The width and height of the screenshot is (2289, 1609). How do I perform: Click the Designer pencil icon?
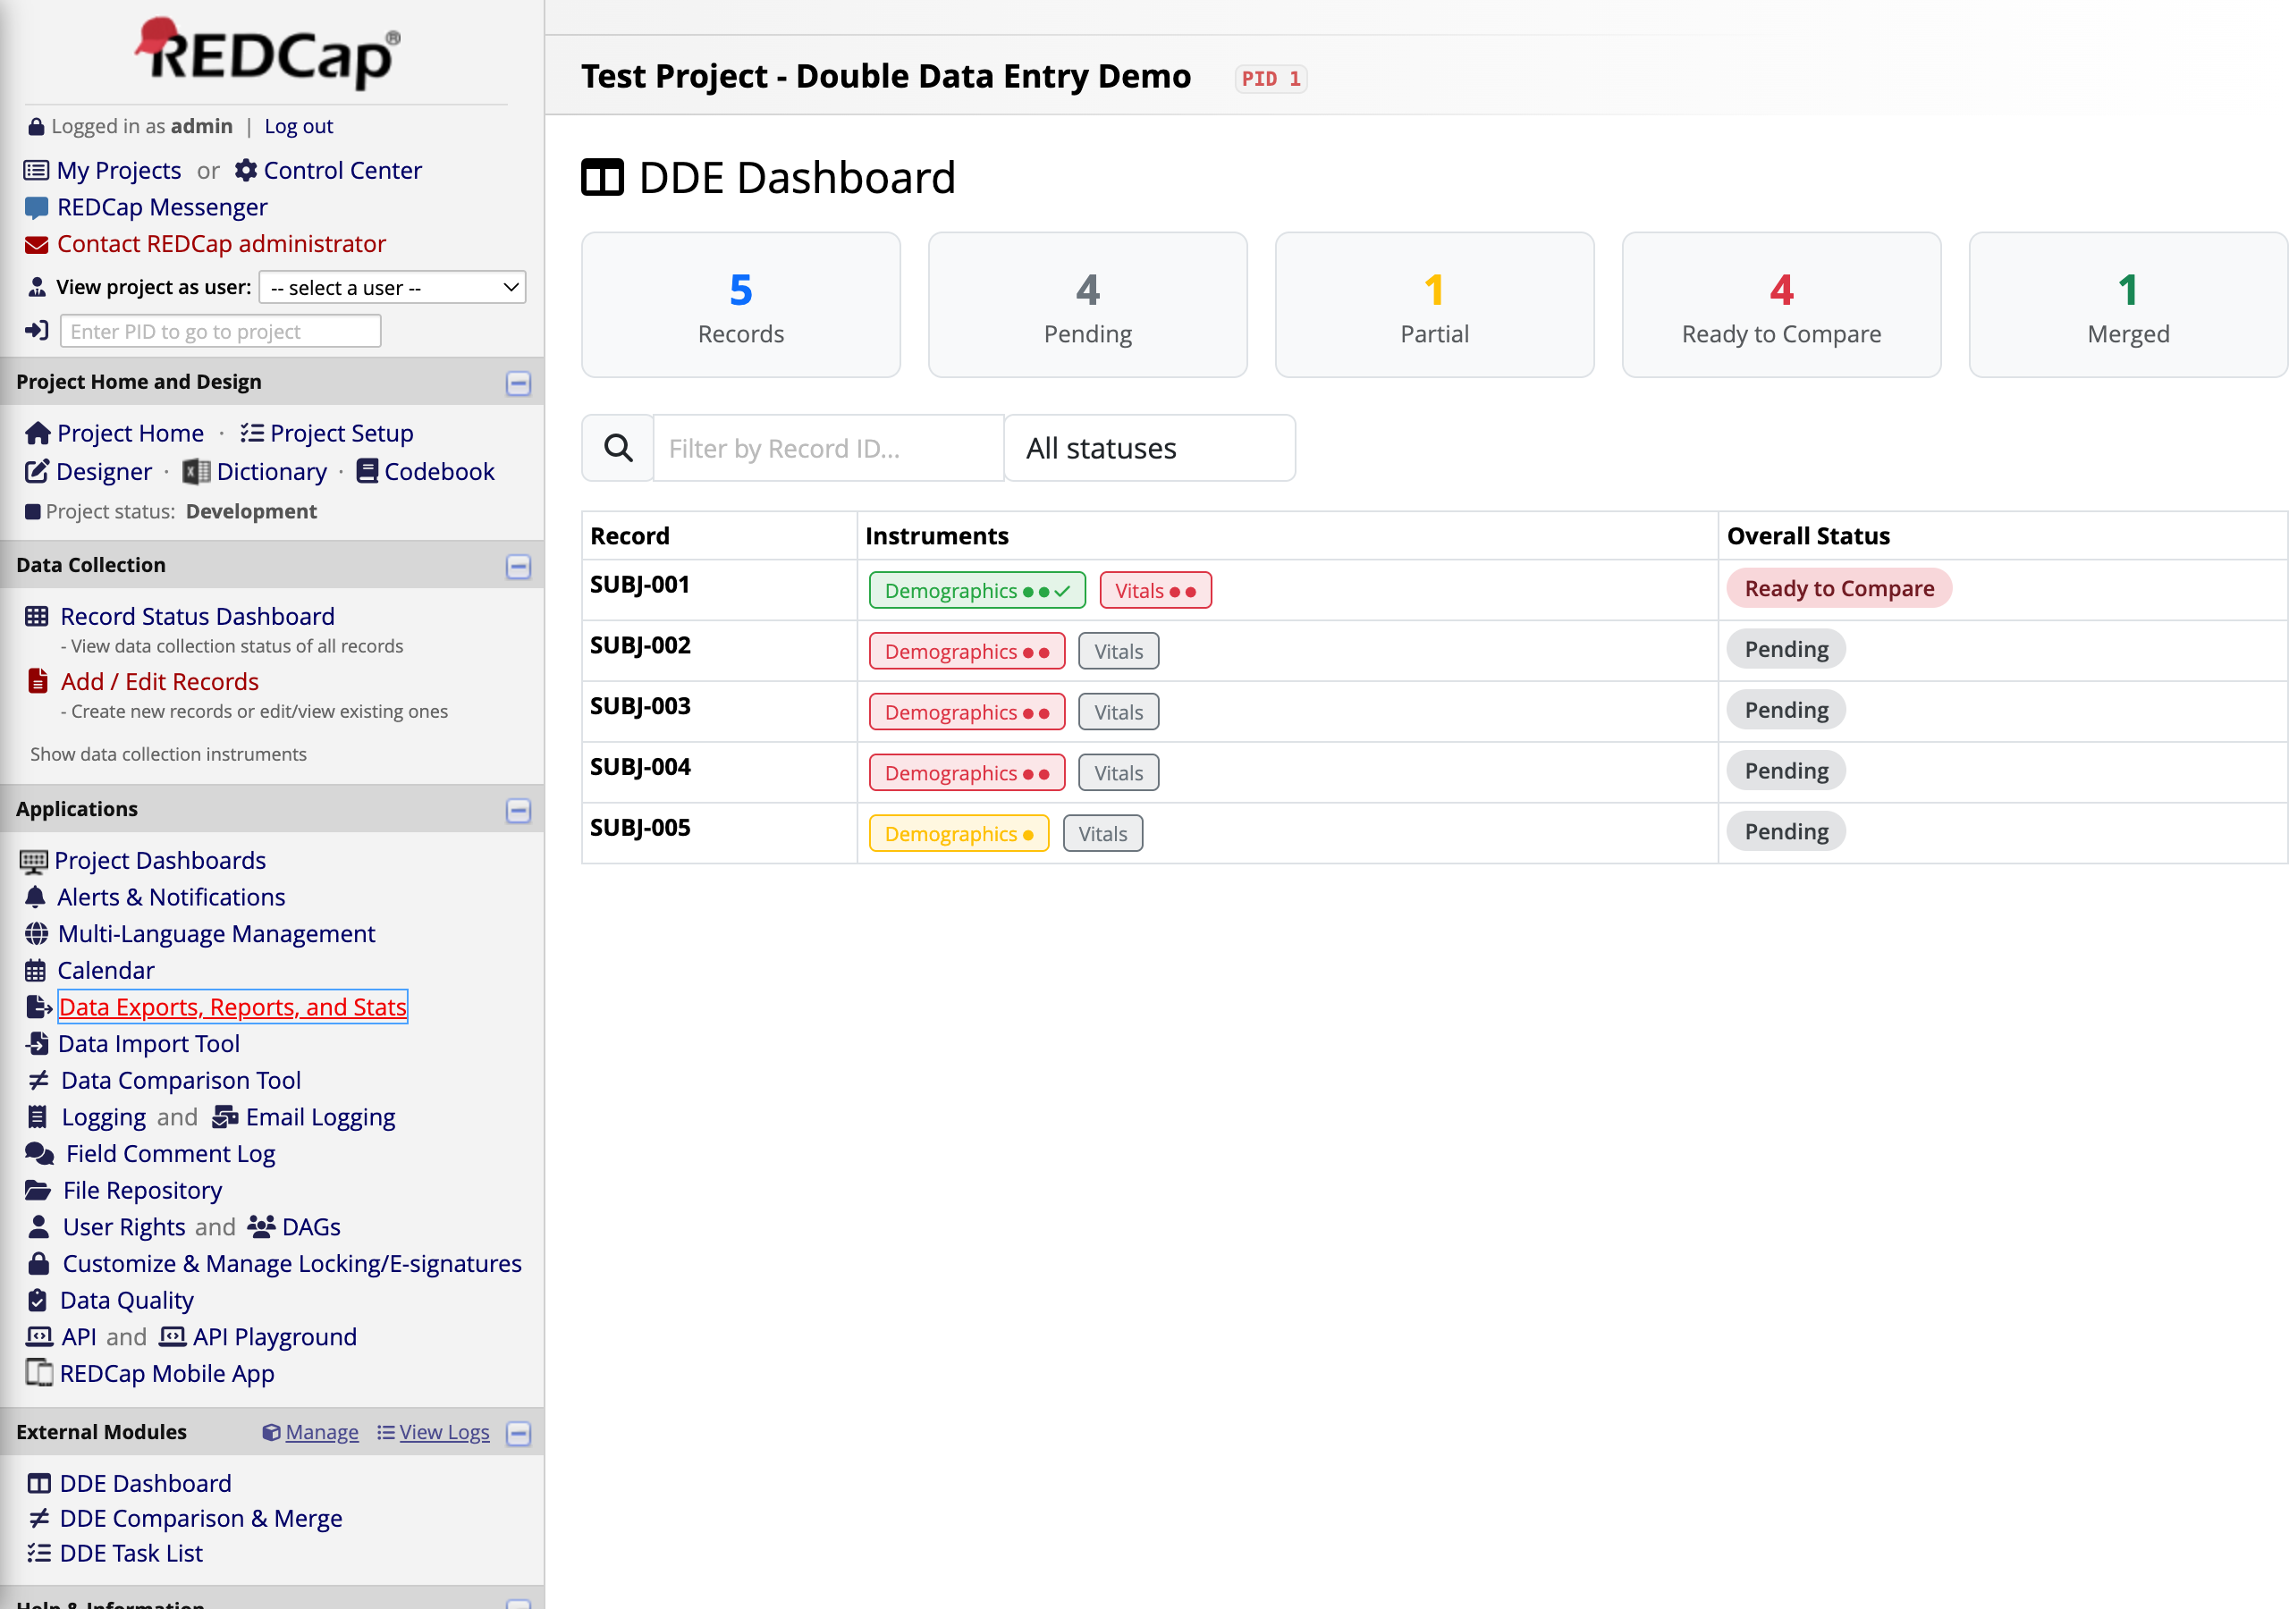tap(37, 472)
